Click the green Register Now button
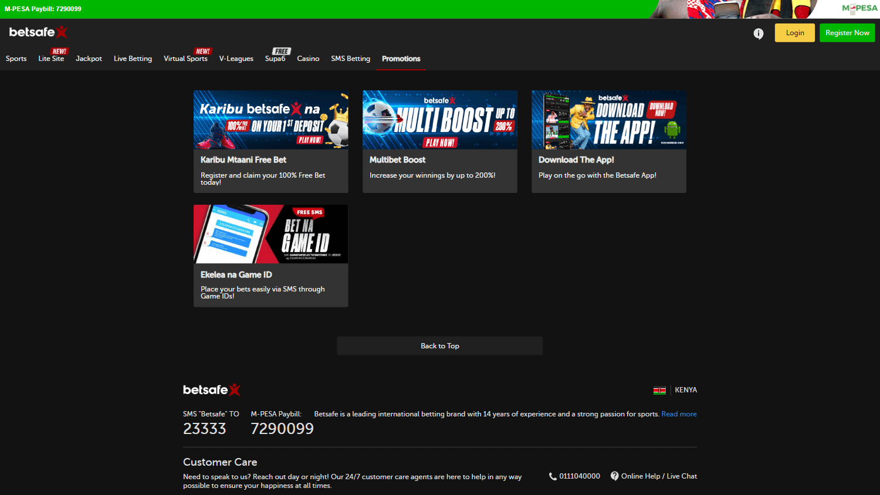The height and width of the screenshot is (495, 880). point(847,33)
